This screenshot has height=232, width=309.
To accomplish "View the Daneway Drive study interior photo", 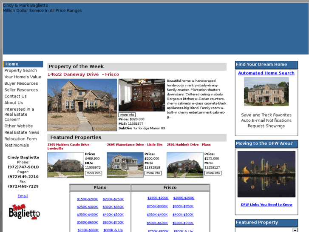I will click(x=142, y=95).
